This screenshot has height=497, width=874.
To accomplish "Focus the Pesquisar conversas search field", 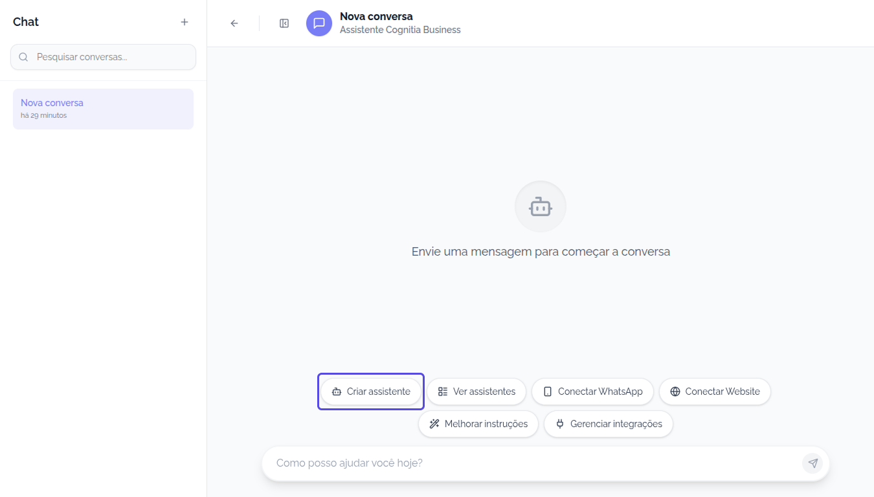I will pyautogui.click(x=110, y=57).
